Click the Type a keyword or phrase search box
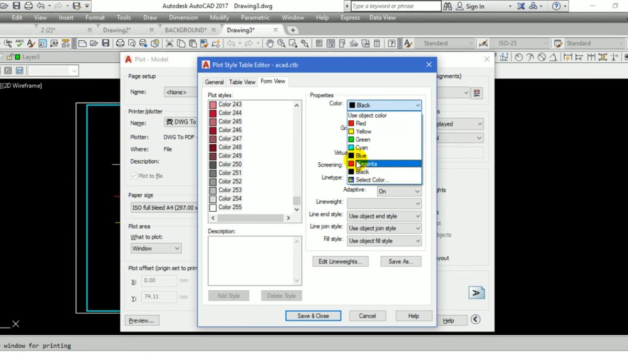The width and height of the screenshot is (628, 353). tap(395, 6)
